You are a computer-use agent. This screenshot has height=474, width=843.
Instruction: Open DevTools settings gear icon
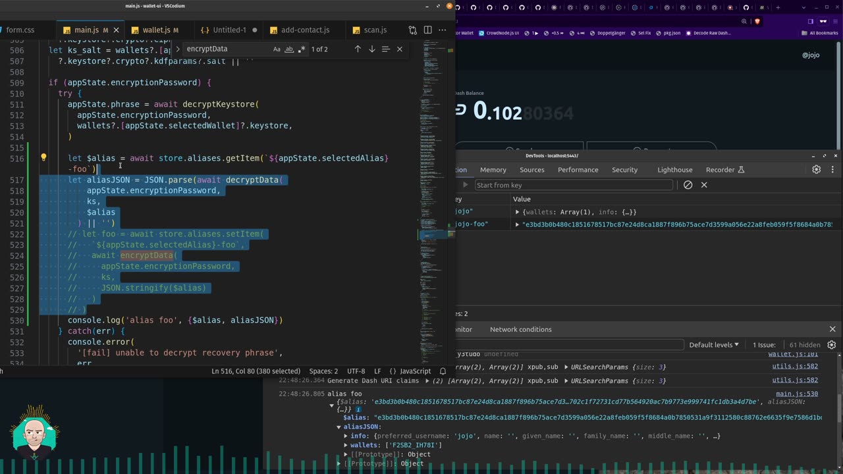pos(817,170)
